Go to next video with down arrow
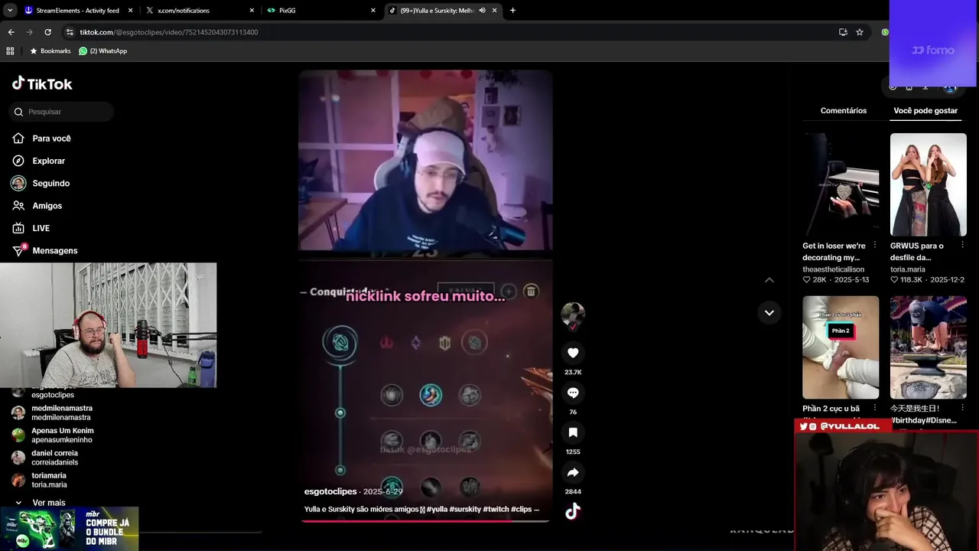 click(x=769, y=312)
